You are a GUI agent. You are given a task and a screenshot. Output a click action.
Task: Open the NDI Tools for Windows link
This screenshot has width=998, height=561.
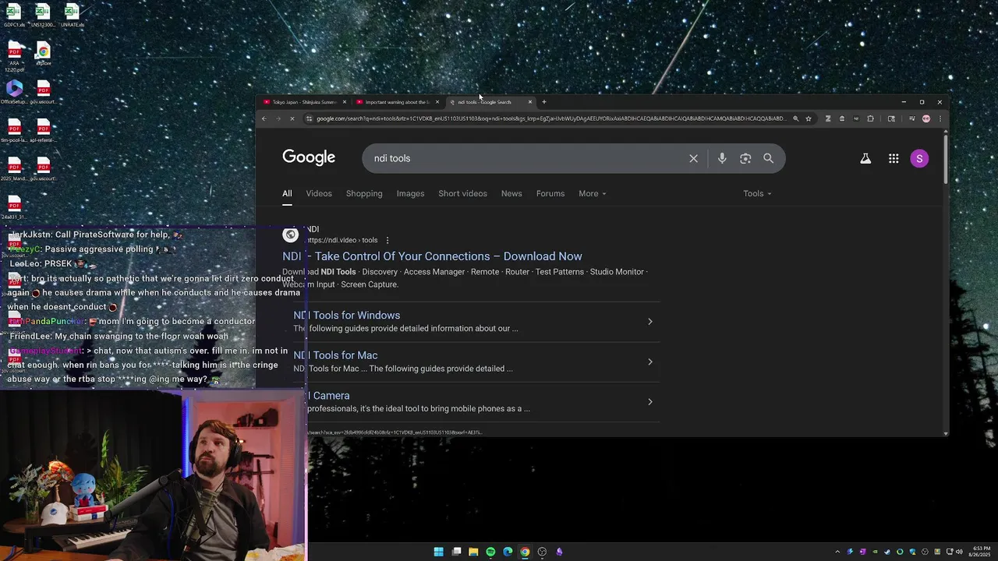pyautogui.click(x=347, y=315)
